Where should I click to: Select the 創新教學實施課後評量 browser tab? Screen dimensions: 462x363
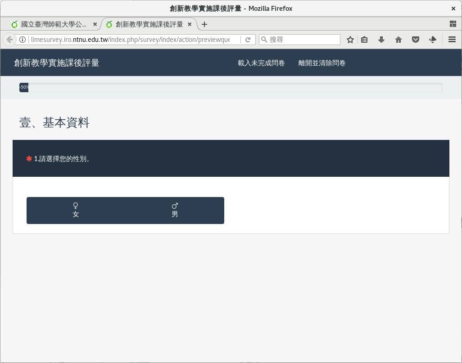pyautogui.click(x=149, y=24)
